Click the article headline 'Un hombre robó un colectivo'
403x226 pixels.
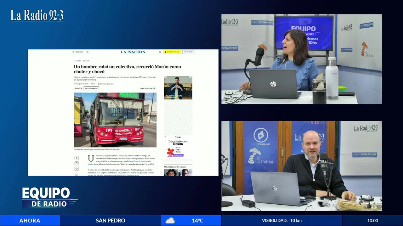(128, 69)
